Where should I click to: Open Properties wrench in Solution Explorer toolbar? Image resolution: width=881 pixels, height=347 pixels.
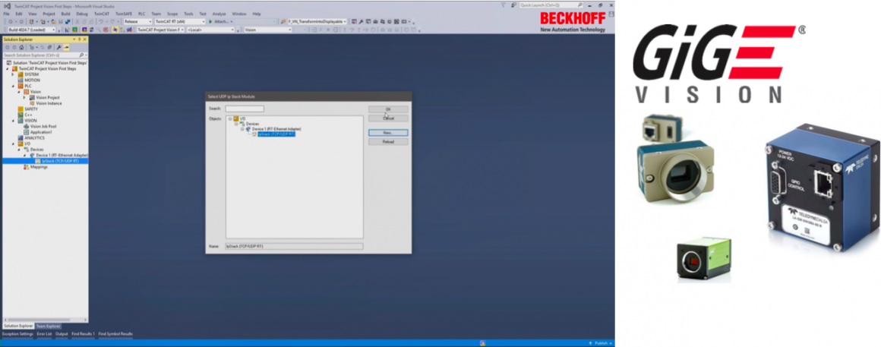[59, 47]
